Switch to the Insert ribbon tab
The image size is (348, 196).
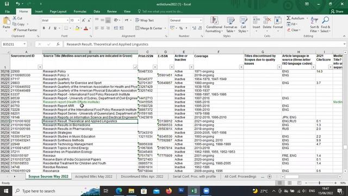coord(39,11)
